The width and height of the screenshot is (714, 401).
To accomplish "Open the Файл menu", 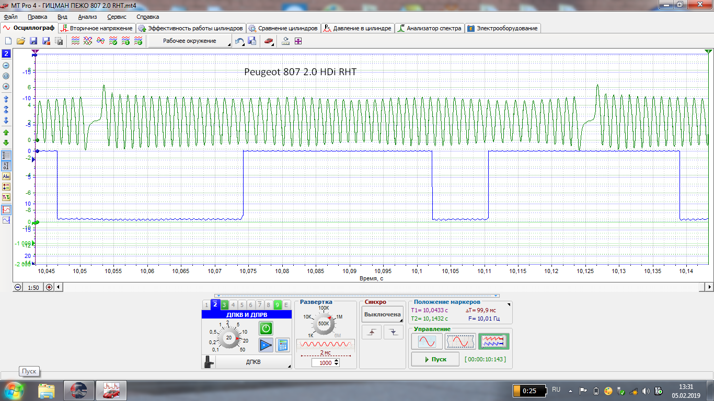I will tap(10, 17).
